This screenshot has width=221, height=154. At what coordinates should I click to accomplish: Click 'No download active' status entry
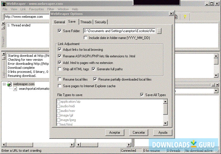(x=199, y=151)
